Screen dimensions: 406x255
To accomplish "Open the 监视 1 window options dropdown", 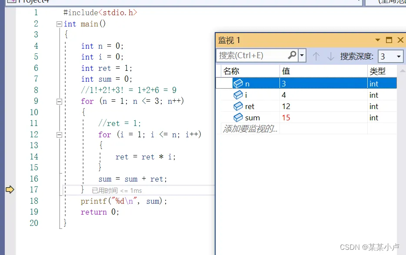I will [x=377, y=40].
